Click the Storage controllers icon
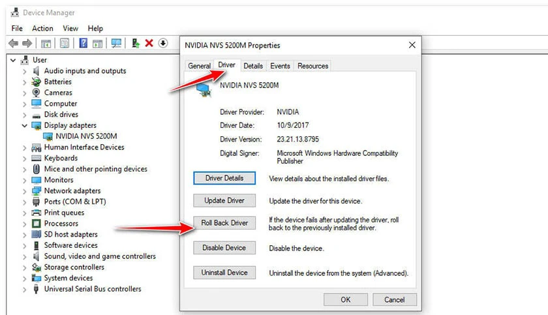 (37, 267)
